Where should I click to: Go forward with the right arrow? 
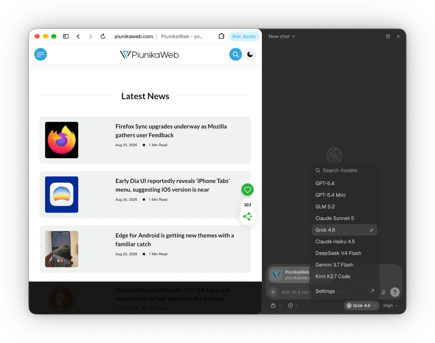[x=90, y=37]
